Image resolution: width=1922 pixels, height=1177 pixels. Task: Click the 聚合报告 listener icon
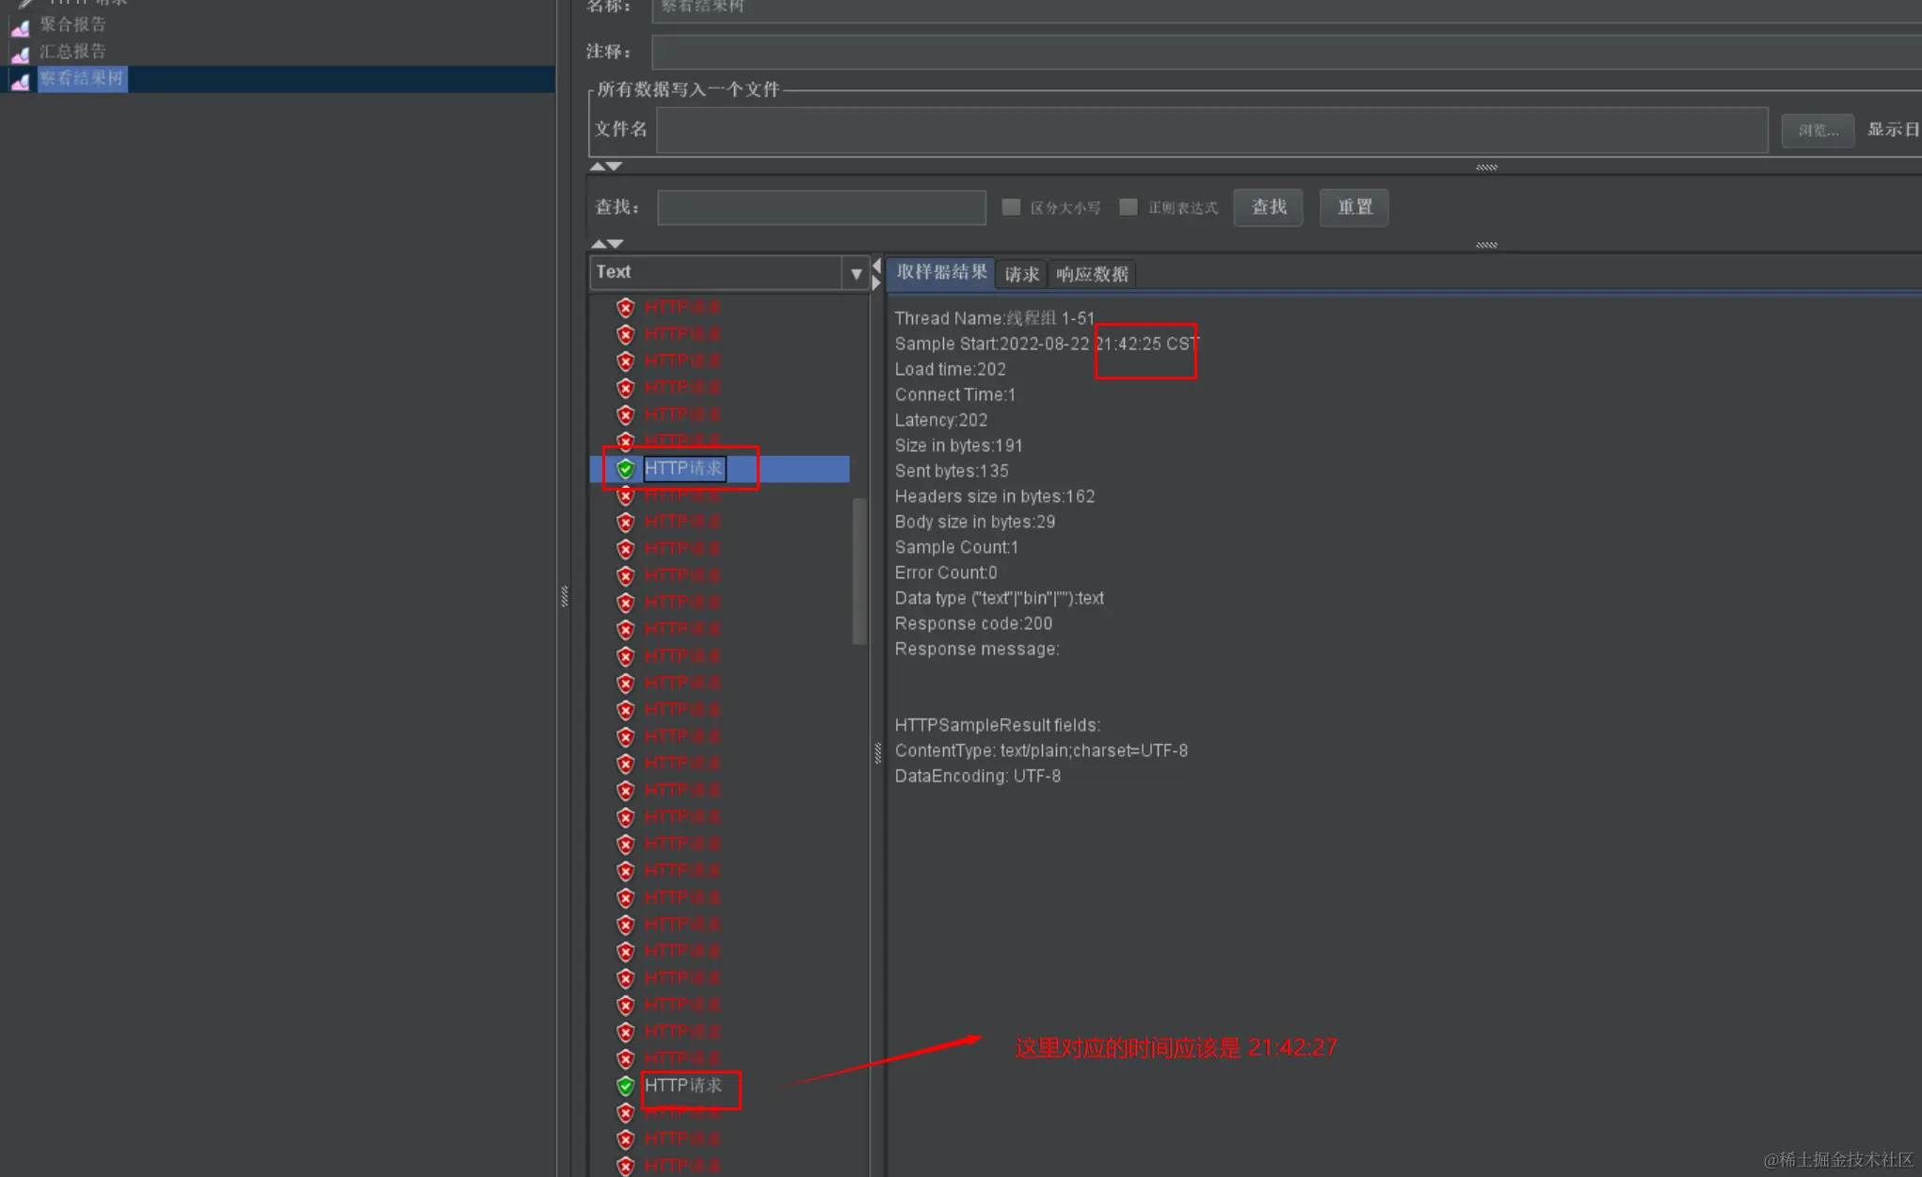20,27
